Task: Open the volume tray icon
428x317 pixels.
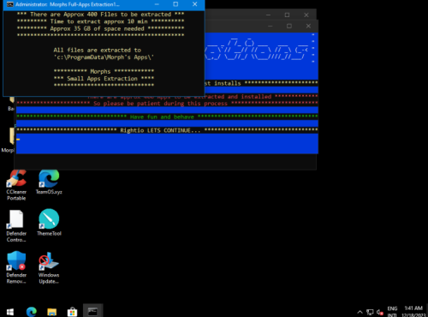Action: [379, 312]
